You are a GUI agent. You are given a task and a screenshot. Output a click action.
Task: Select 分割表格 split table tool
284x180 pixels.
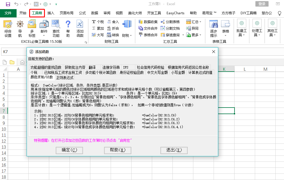(170, 22)
